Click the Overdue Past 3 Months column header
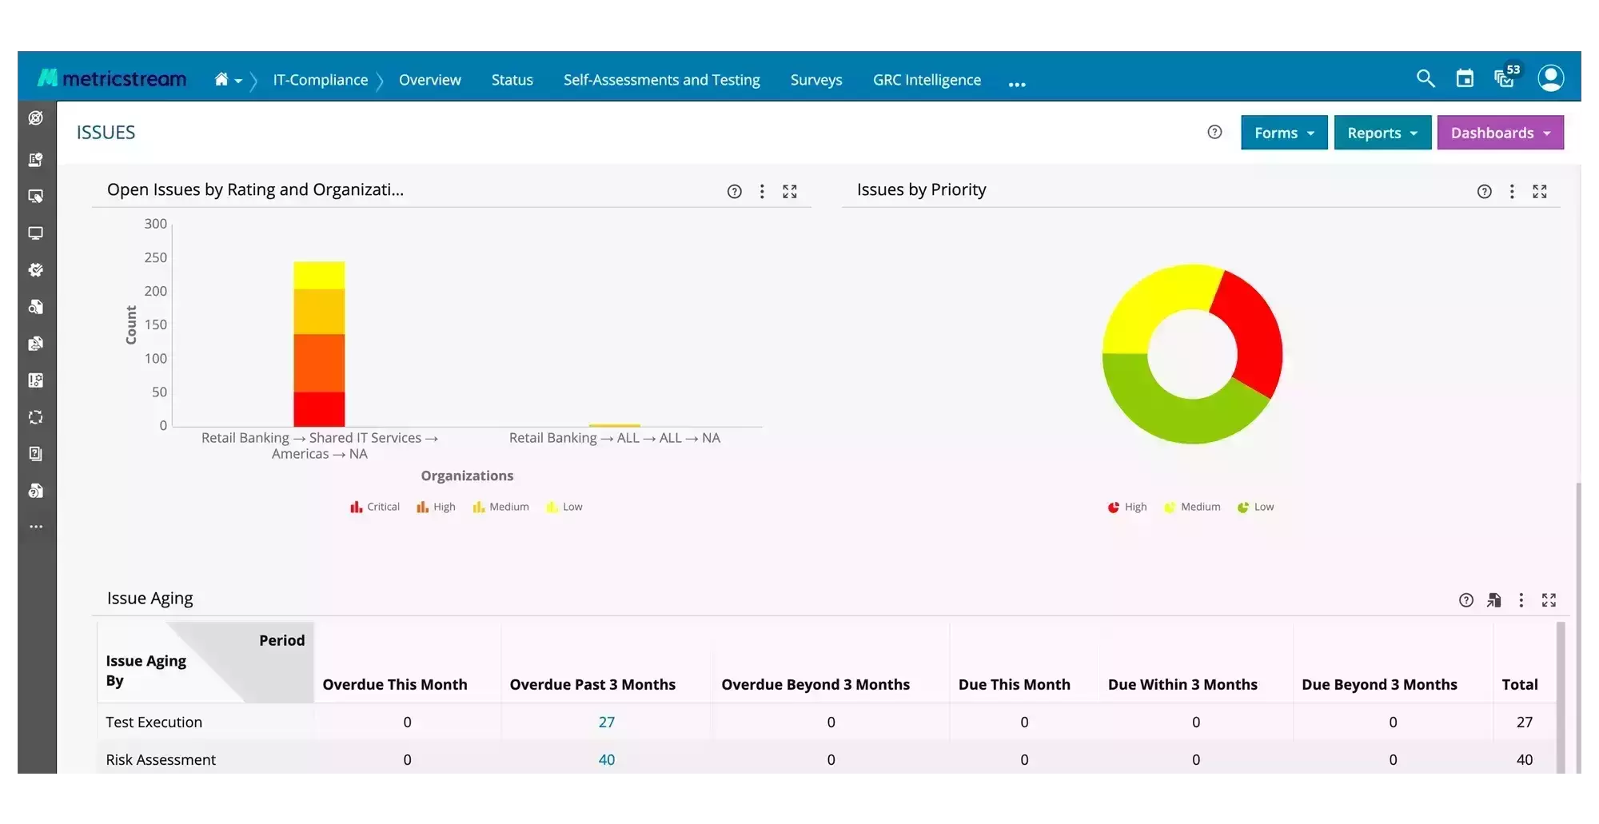The width and height of the screenshot is (1599, 824). 592,685
